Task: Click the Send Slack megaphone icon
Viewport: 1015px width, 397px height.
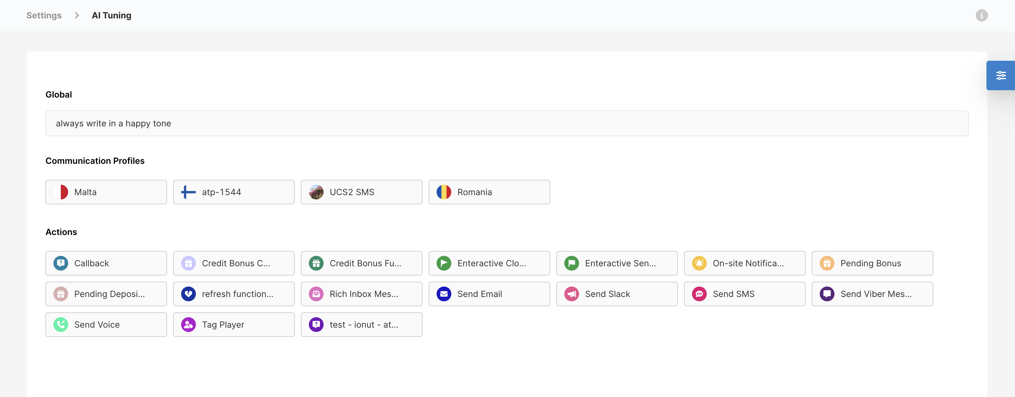Action: [x=571, y=294]
